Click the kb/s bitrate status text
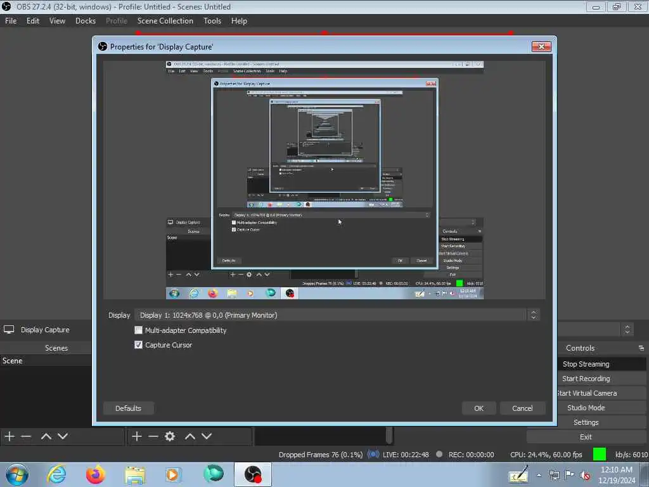649x487 pixels. pos(631,455)
